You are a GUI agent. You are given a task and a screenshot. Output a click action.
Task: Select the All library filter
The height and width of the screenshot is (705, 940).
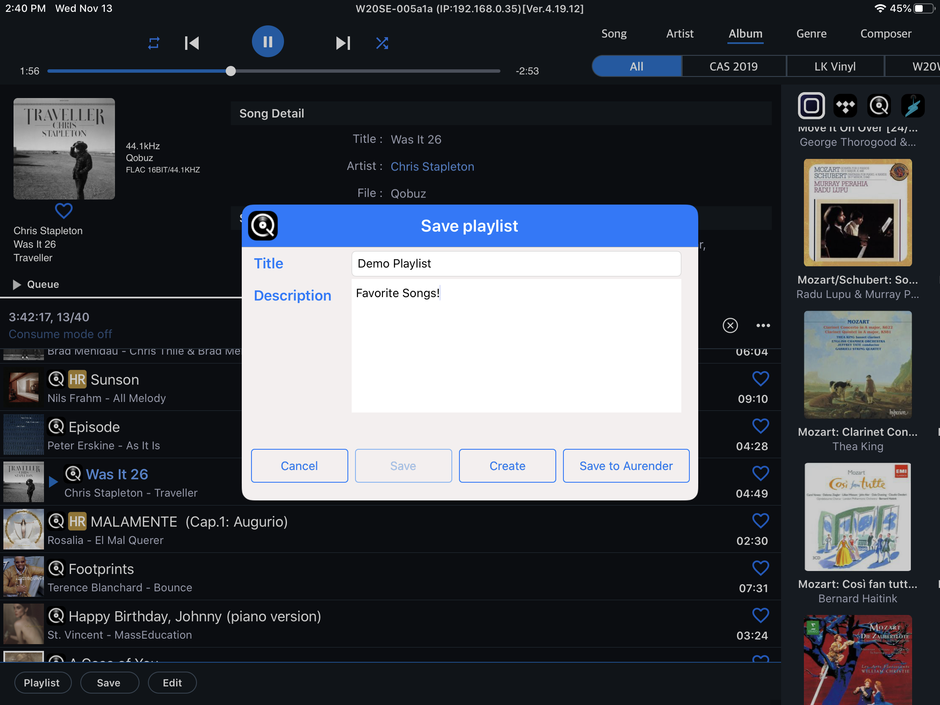(x=637, y=66)
